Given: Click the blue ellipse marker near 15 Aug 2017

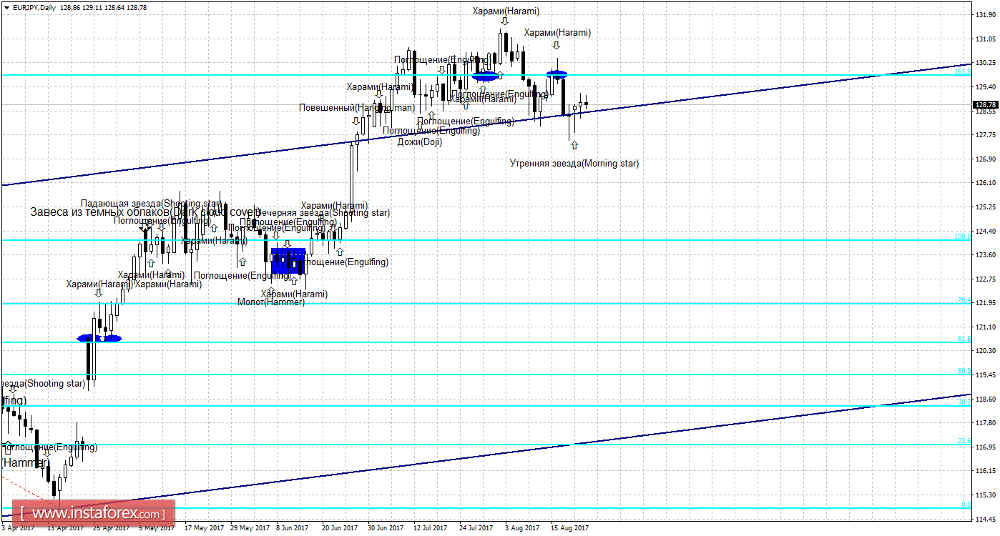Looking at the screenshot, I should coord(557,73).
